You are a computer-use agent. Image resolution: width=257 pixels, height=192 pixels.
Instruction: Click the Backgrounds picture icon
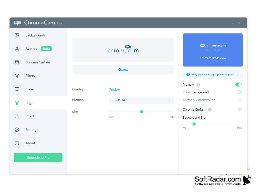point(17,35)
